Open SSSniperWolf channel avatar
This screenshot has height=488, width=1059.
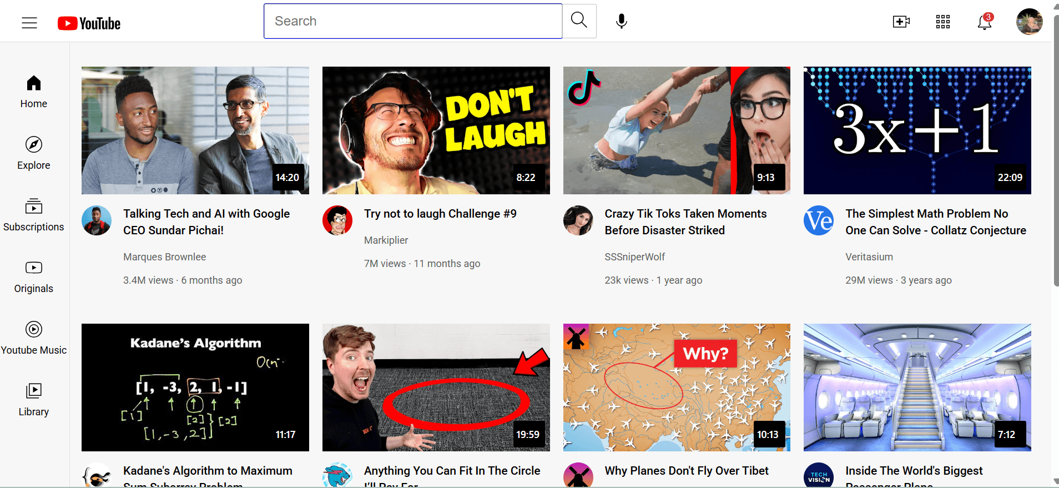[578, 220]
